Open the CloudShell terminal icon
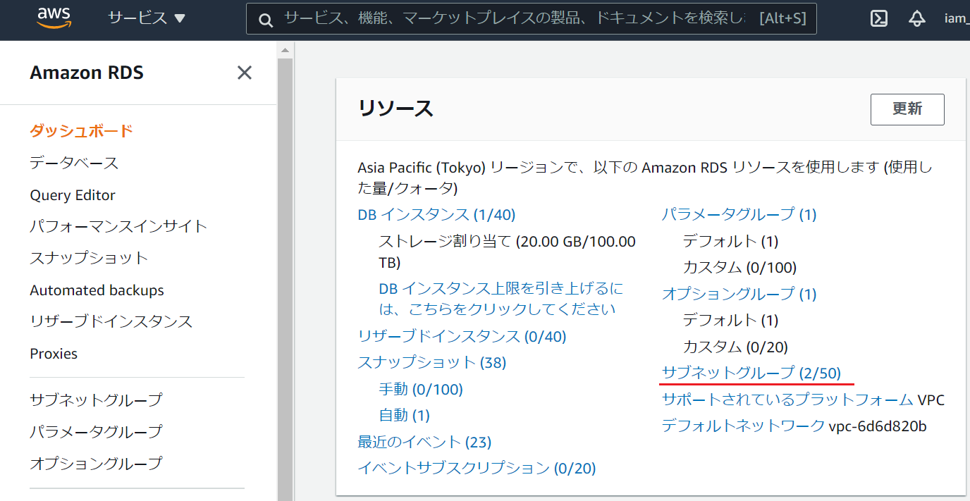Screen dimensions: 970x501 [x=879, y=19]
